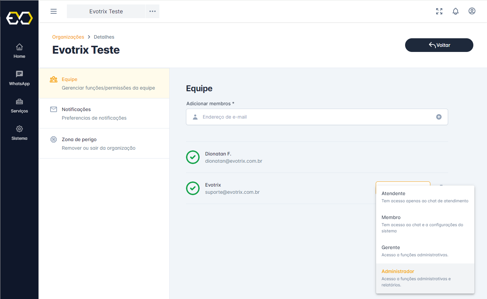Pick the Gerente role option
Viewport: 487px width, 299px height.
[425, 251]
